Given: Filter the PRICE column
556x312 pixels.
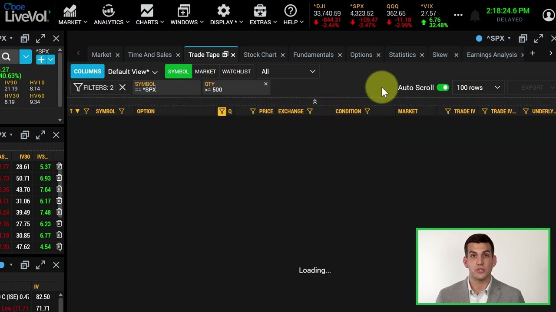Looking at the screenshot, I should pyautogui.click(x=253, y=111).
